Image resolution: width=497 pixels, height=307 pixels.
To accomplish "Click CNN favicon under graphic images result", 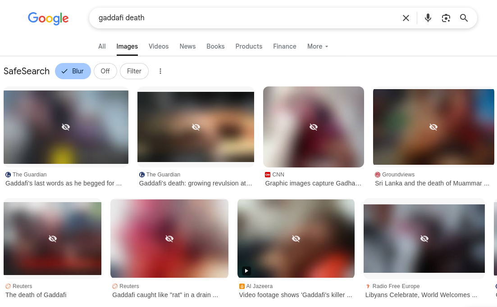I will coord(268,175).
